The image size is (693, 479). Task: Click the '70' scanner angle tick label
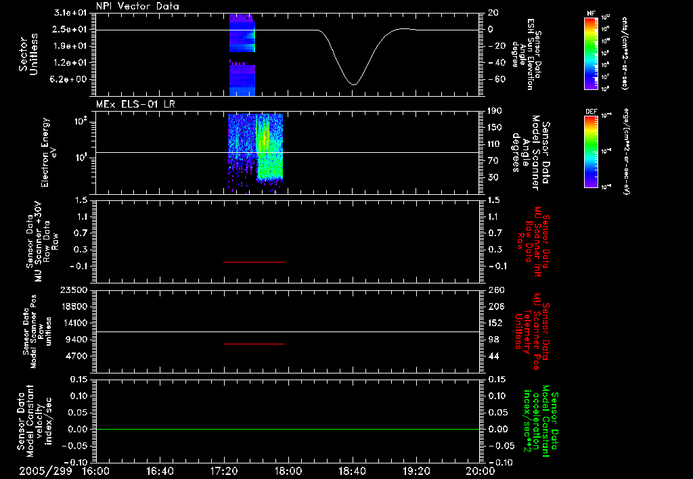[x=493, y=160]
